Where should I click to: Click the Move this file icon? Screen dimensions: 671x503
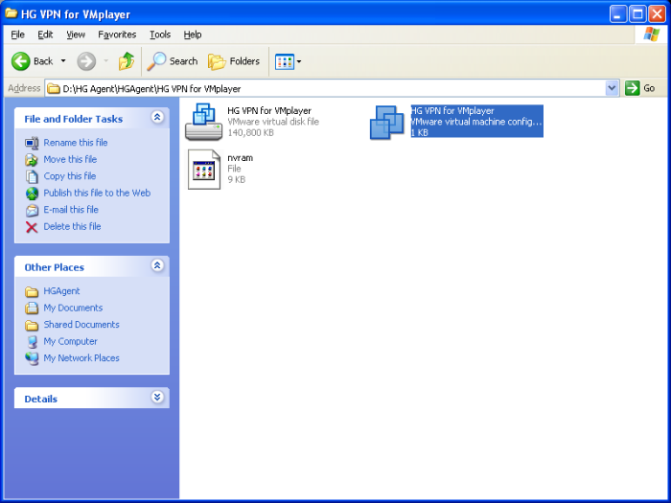click(32, 160)
